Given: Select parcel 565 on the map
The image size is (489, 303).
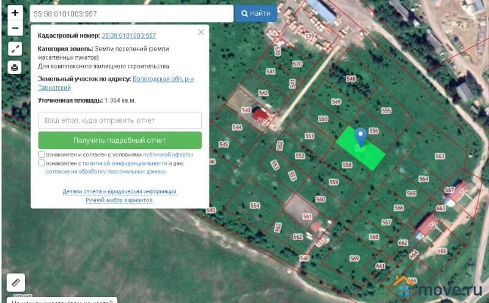Looking at the screenshot, I should click(411, 193).
